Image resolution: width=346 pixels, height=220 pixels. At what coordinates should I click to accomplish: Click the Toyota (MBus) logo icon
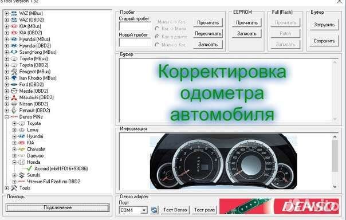pos(14,58)
